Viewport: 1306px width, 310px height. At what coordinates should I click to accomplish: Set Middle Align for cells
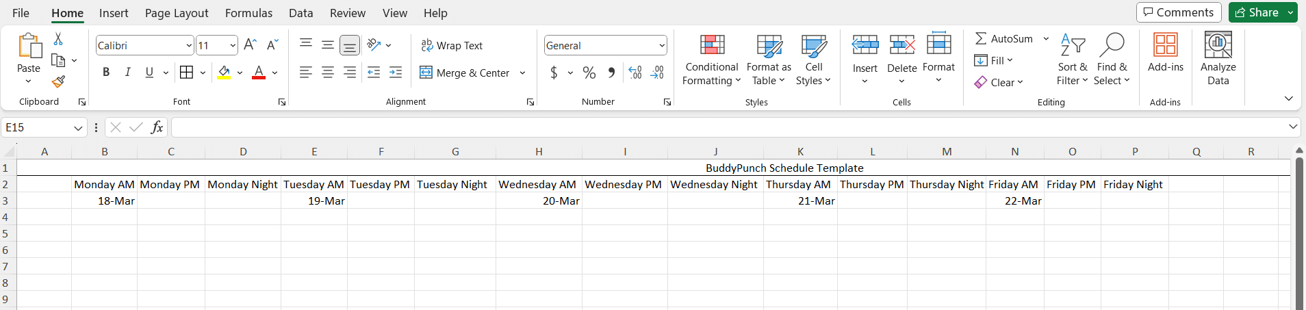(328, 45)
